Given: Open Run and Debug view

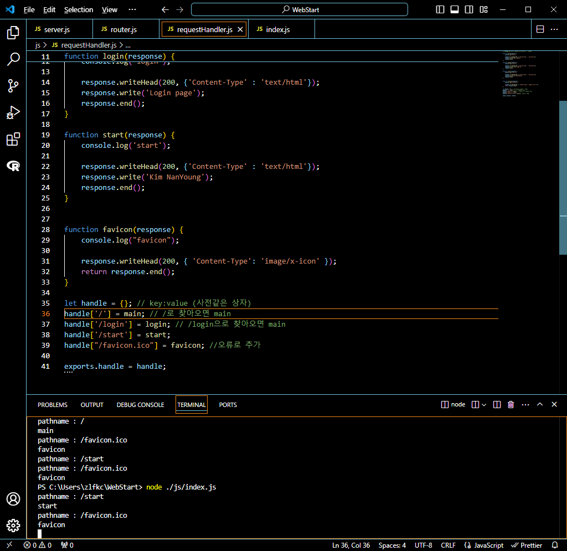Looking at the screenshot, I should pos(13,112).
